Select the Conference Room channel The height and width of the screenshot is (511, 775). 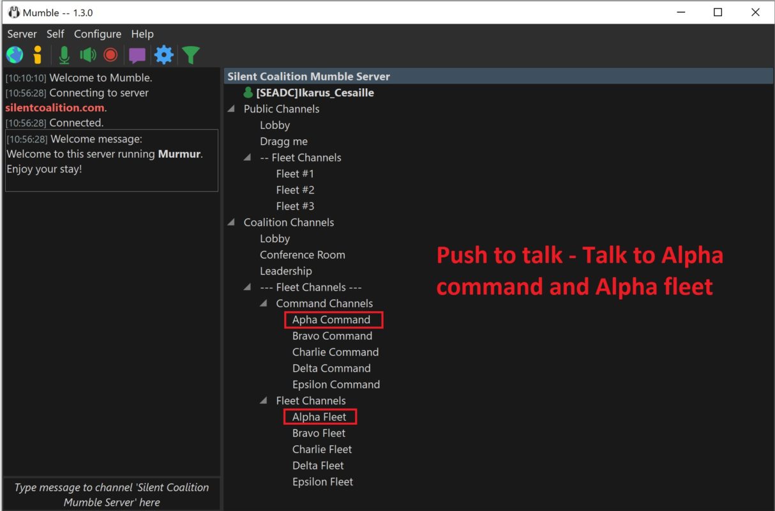(303, 255)
